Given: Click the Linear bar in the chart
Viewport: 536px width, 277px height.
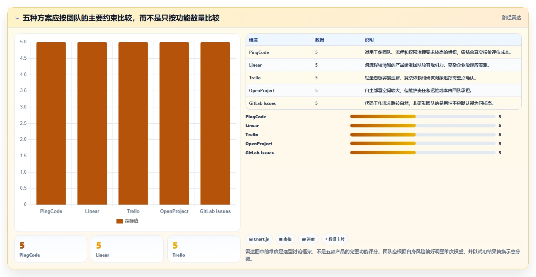Looking at the screenshot, I should click(92, 123).
